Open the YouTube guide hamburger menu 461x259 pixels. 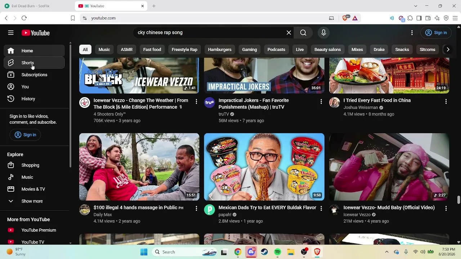coord(11,33)
